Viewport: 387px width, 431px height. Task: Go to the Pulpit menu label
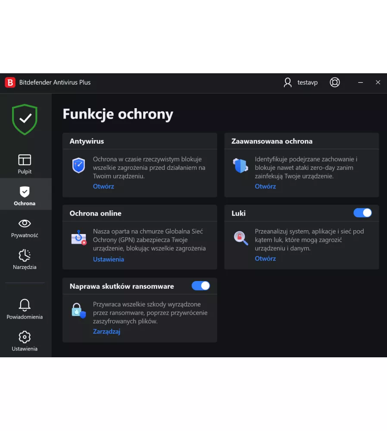[25, 172]
